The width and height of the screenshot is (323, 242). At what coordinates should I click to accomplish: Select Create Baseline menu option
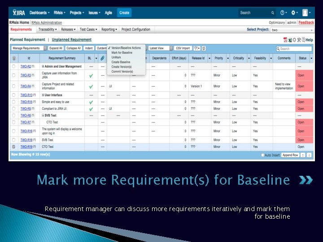point(121,62)
